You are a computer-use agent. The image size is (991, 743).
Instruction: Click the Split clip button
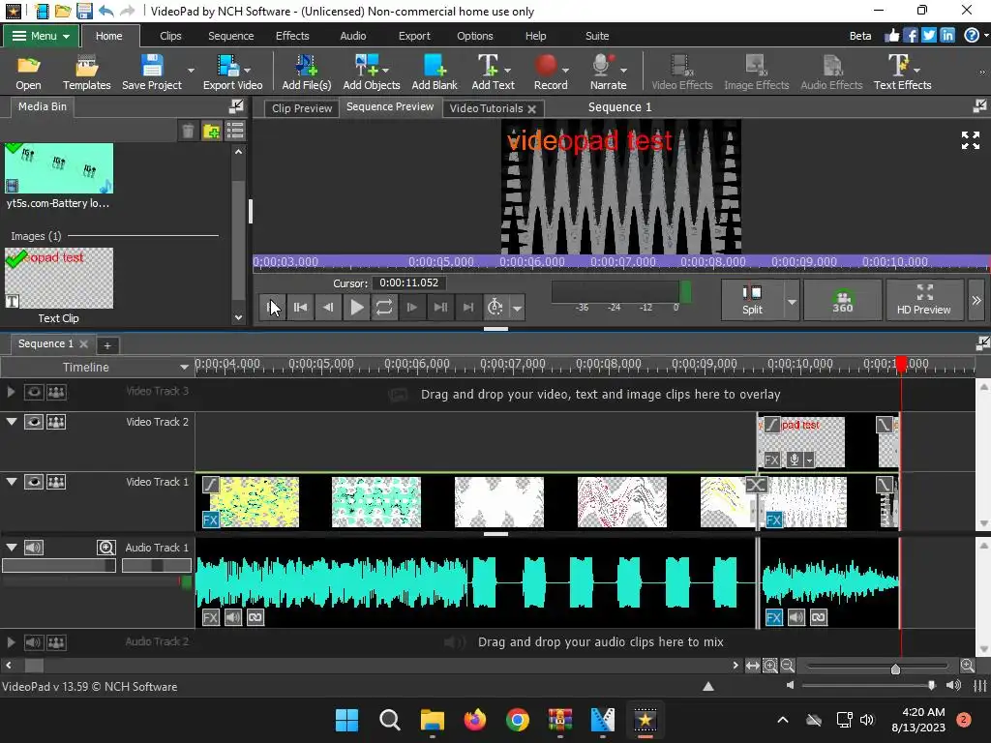click(752, 300)
